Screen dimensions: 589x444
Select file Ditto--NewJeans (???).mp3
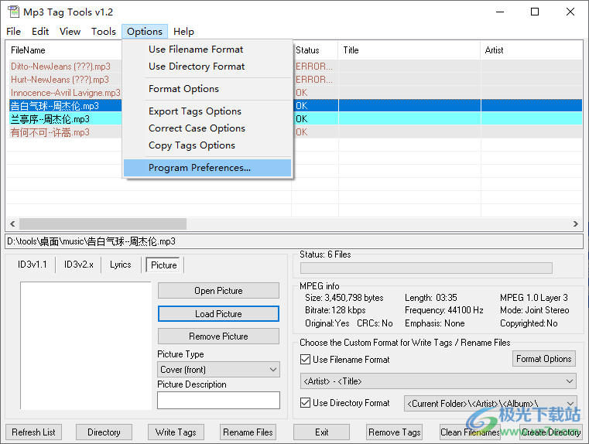click(x=60, y=67)
